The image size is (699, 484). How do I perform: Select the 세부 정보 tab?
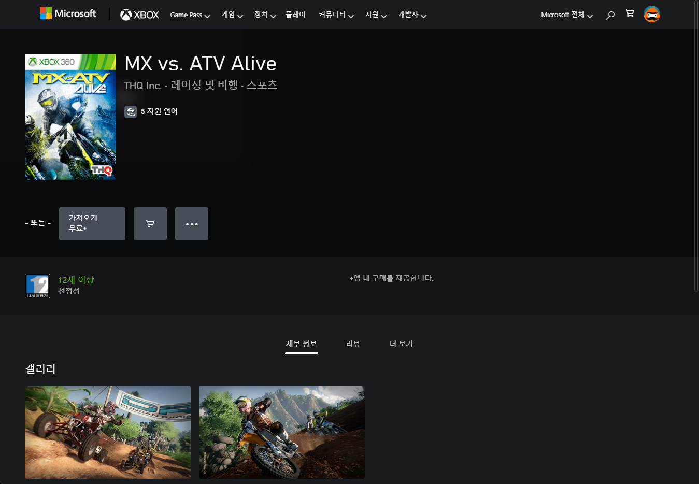coord(302,344)
